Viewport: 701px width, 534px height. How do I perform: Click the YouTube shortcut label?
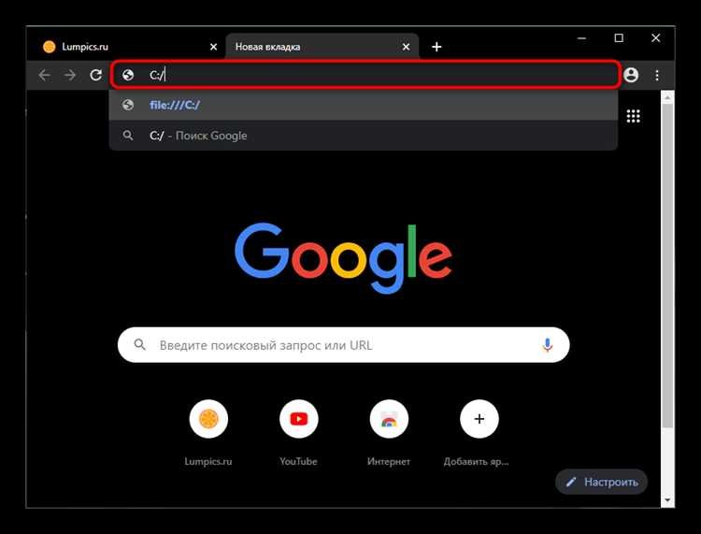tap(298, 461)
